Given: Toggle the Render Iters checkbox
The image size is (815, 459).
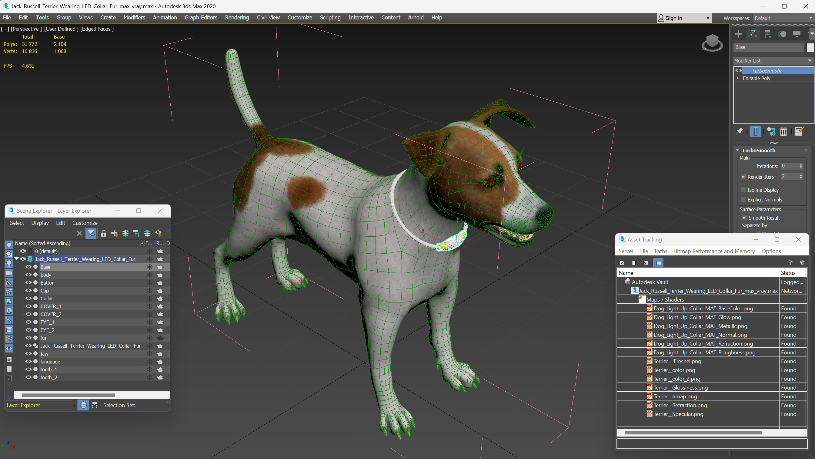Looking at the screenshot, I should pyautogui.click(x=743, y=177).
